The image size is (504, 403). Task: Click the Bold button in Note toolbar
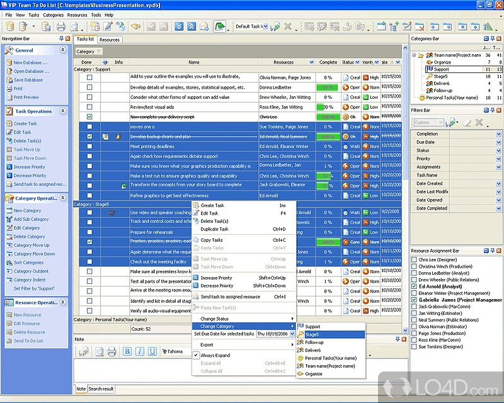click(x=127, y=351)
